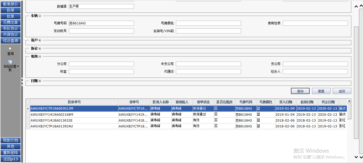Focus the 号牌颜色 input field
Viewport: 363px width, 163px height.
(x=208, y=23)
